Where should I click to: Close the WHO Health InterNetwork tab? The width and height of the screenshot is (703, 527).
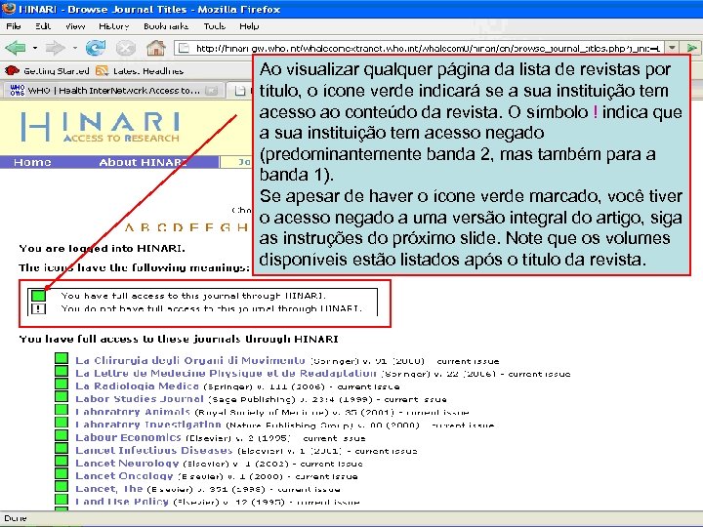(211, 91)
